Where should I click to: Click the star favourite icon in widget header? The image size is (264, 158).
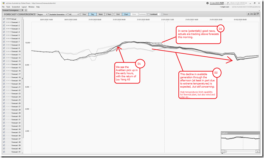[x=248, y=14]
